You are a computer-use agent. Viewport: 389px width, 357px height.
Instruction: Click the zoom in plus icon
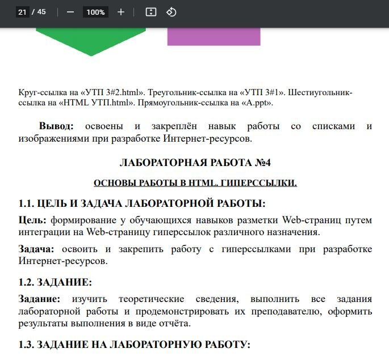(x=121, y=12)
